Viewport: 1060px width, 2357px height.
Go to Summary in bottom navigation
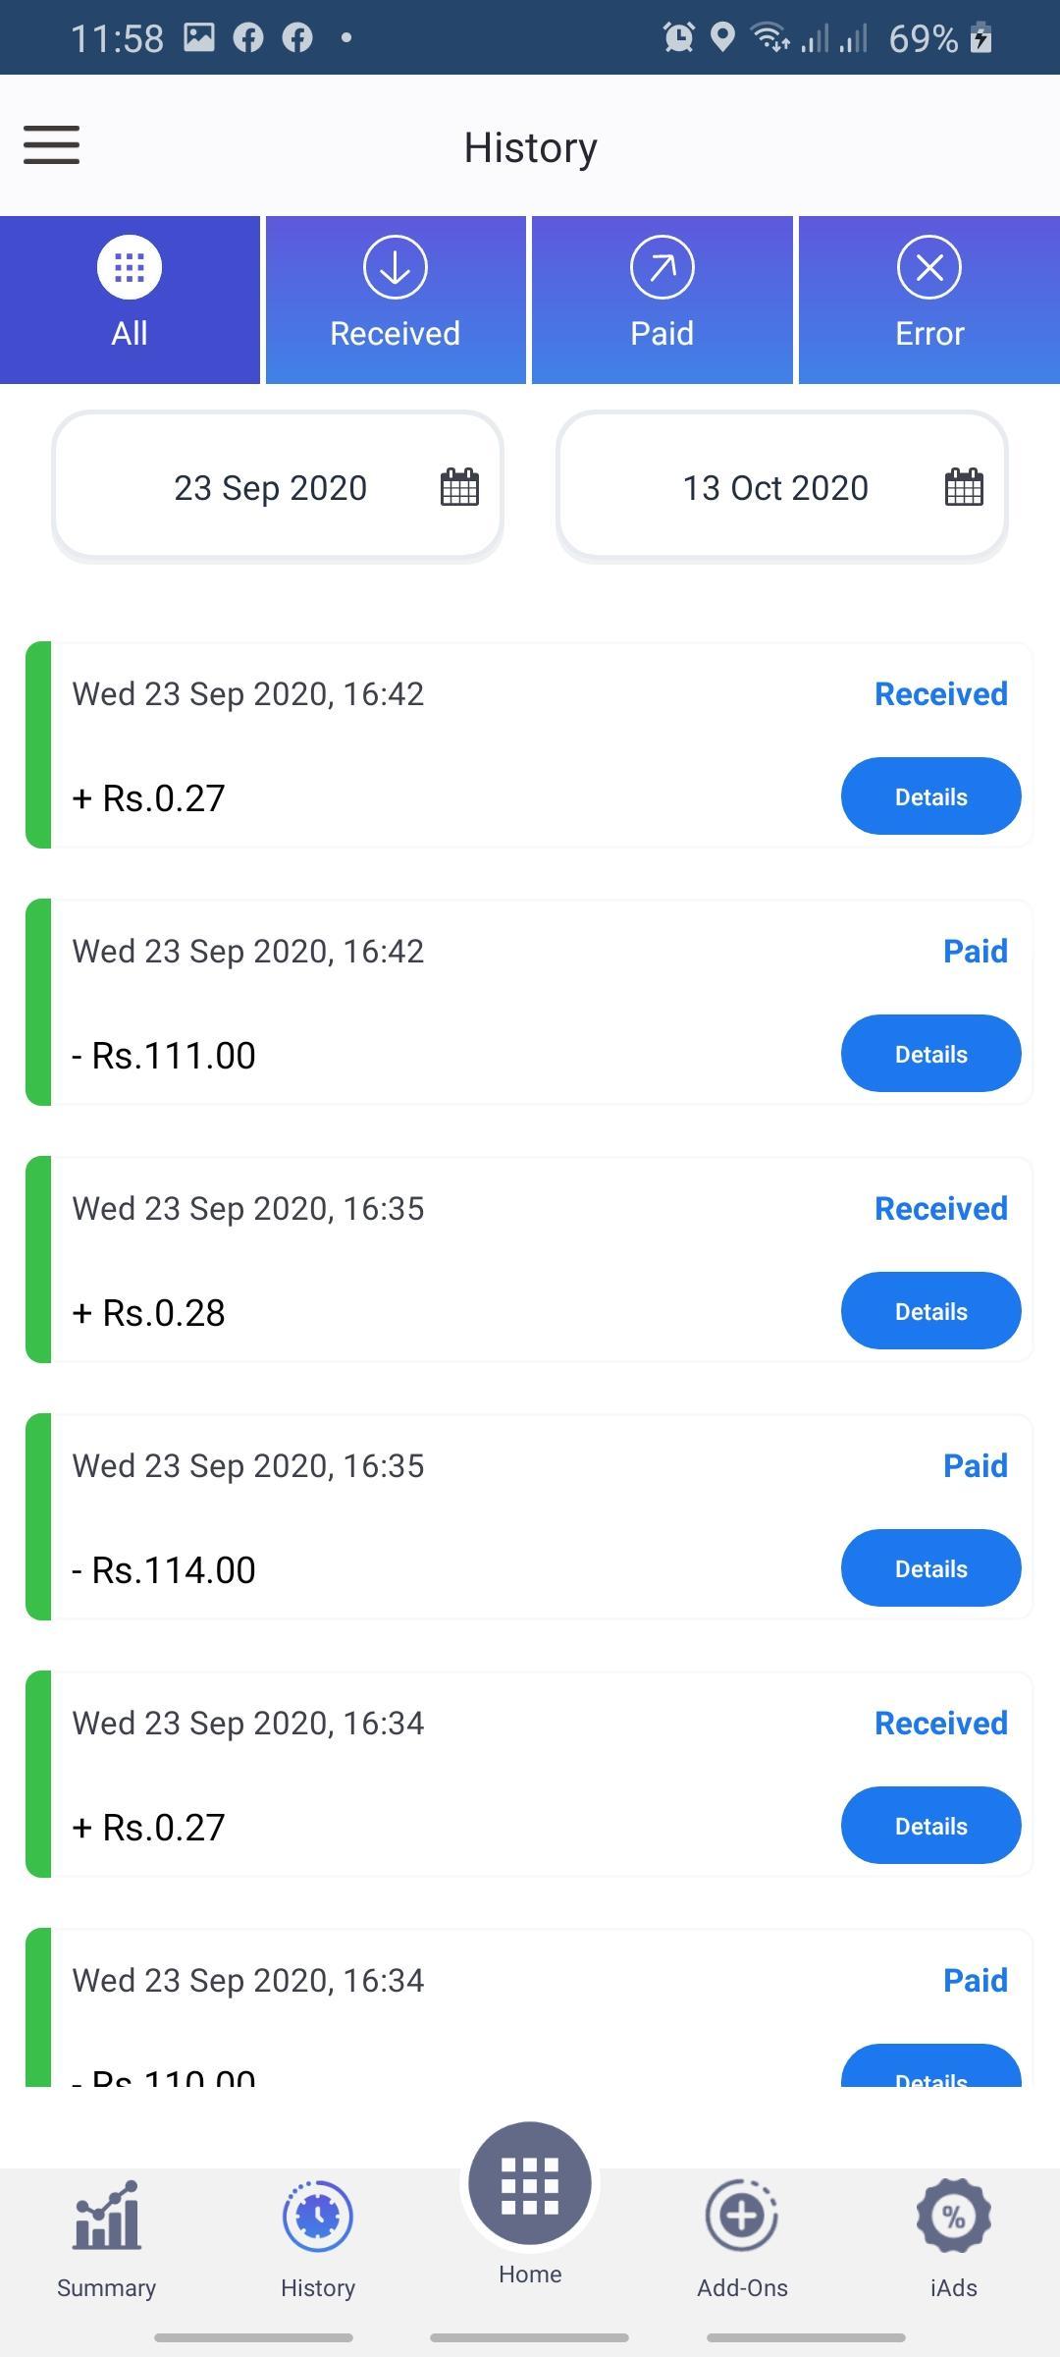click(x=106, y=2241)
